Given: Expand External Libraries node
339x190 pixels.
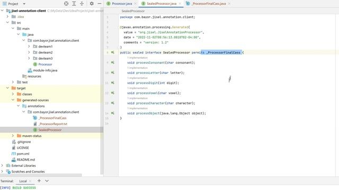Looking at the screenshot, I should point(2,165).
